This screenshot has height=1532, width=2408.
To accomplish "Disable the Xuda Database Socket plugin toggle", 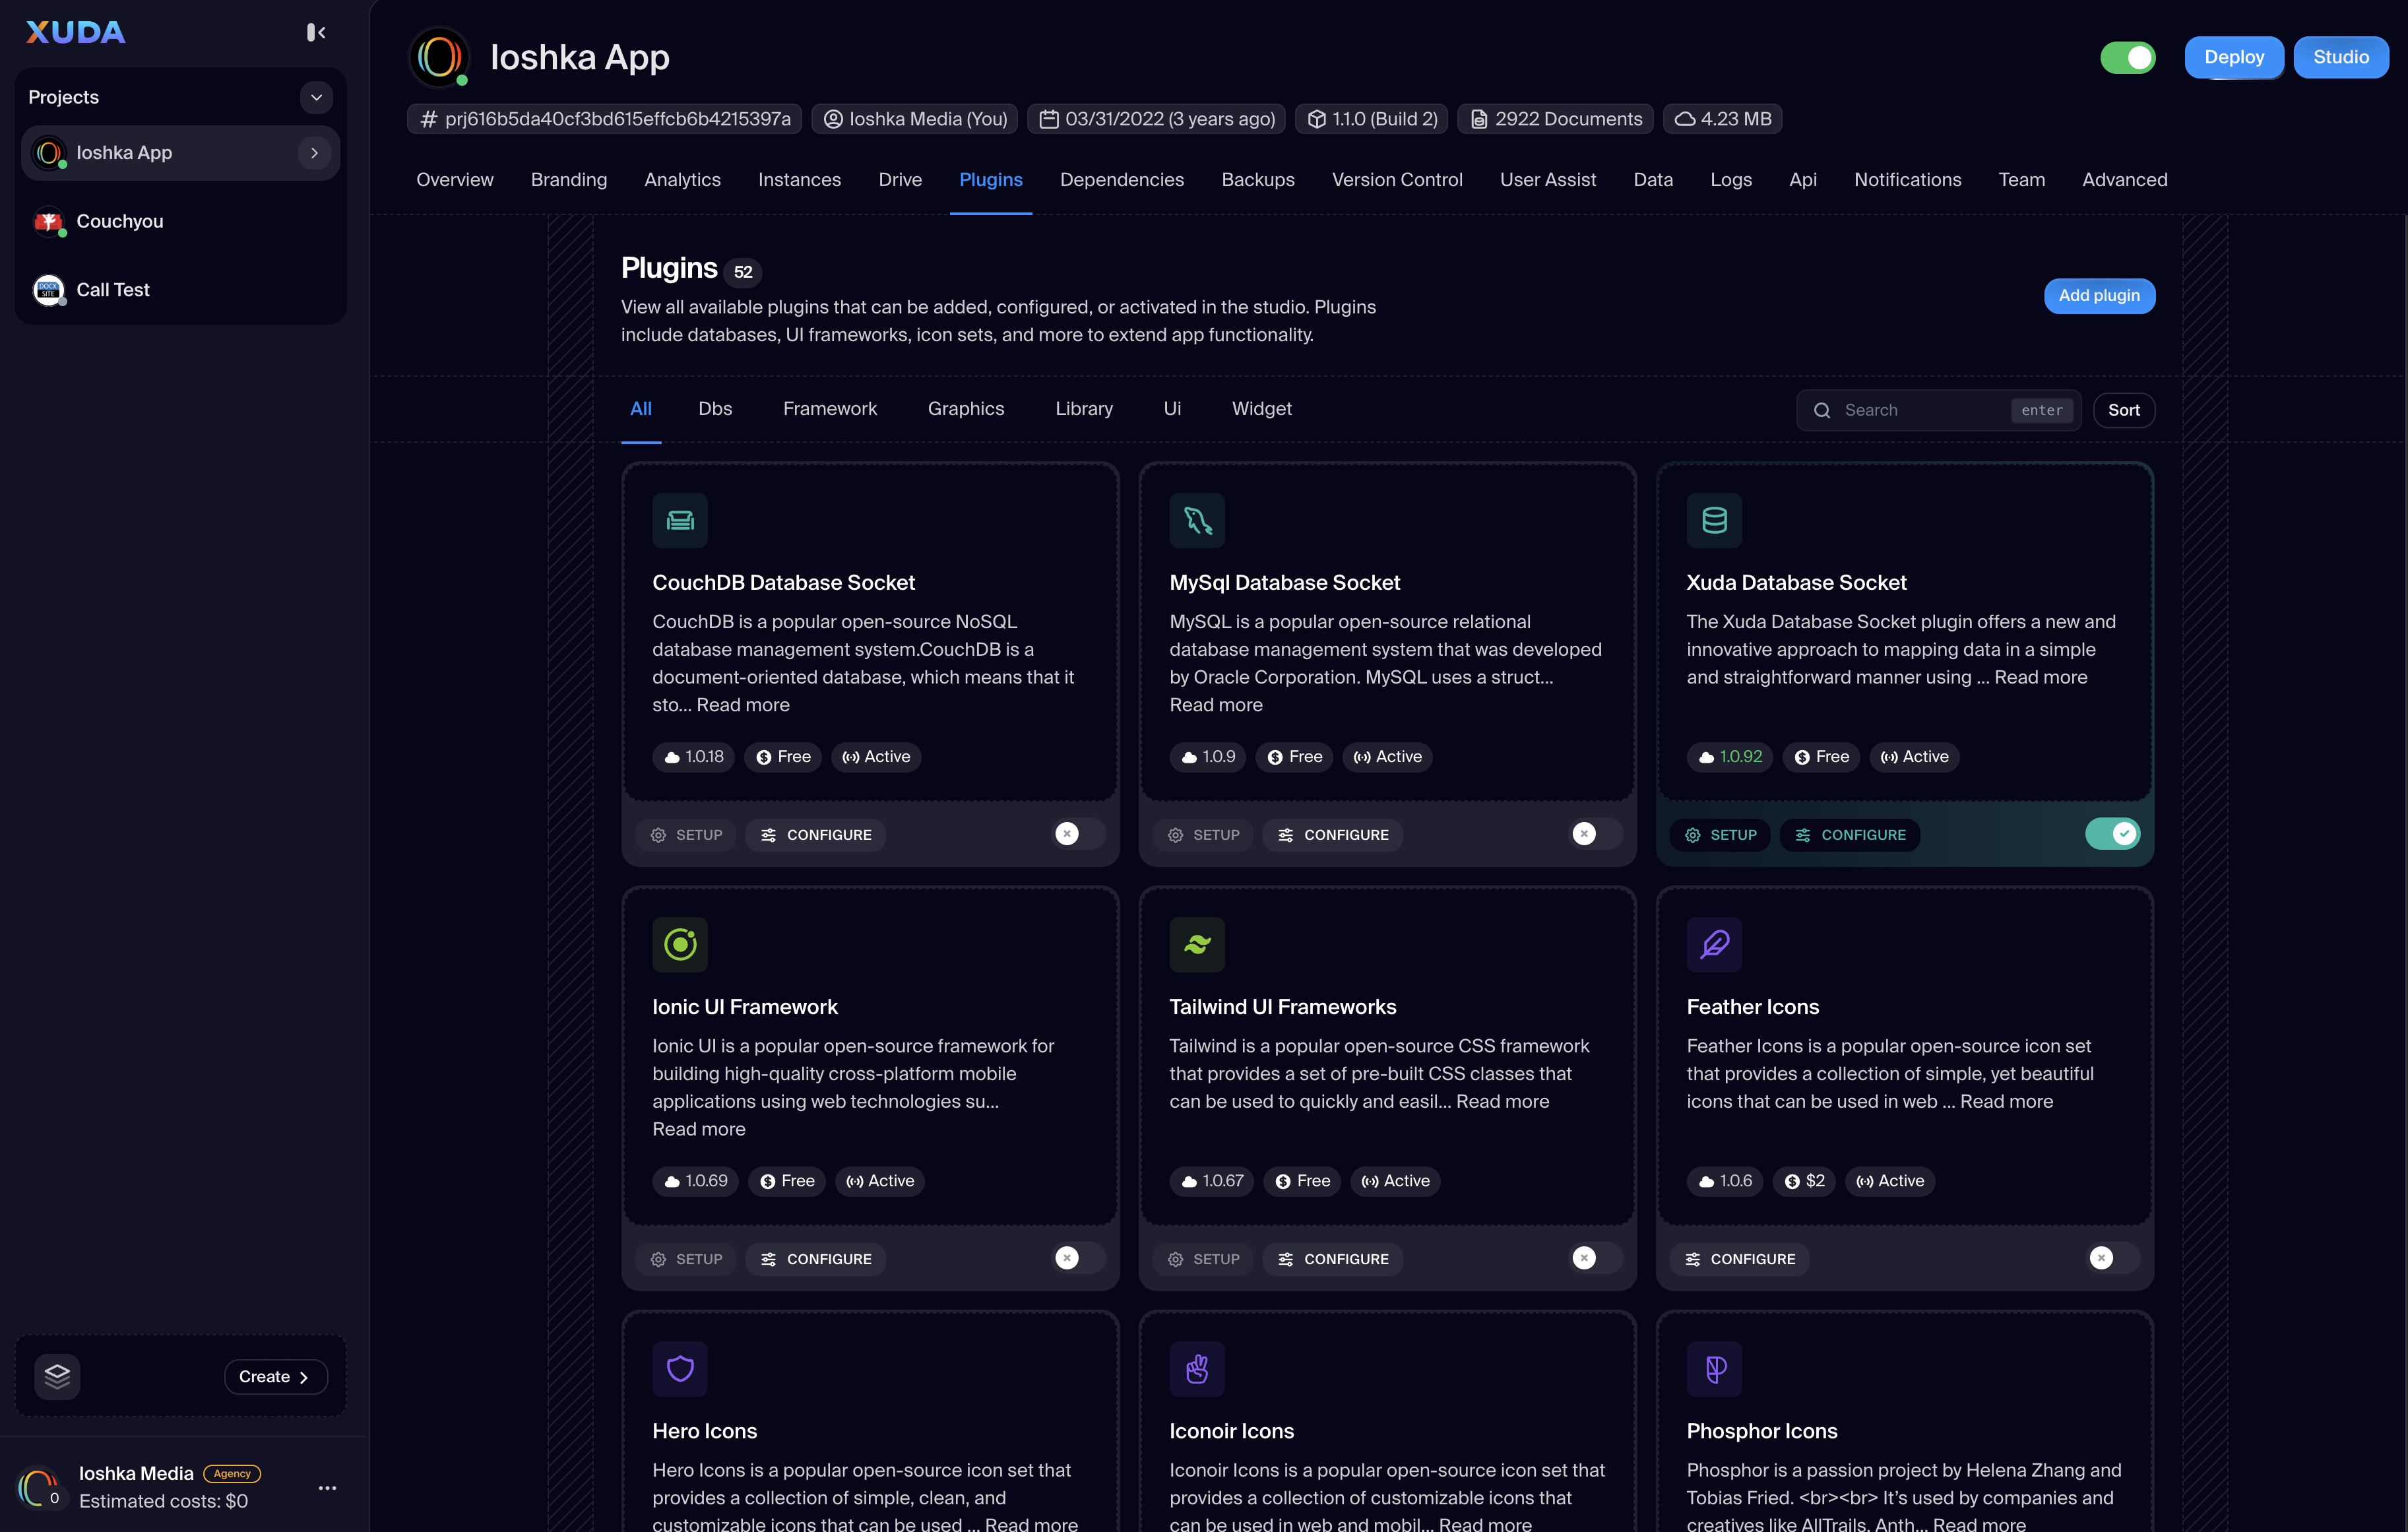I will 2112,834.
